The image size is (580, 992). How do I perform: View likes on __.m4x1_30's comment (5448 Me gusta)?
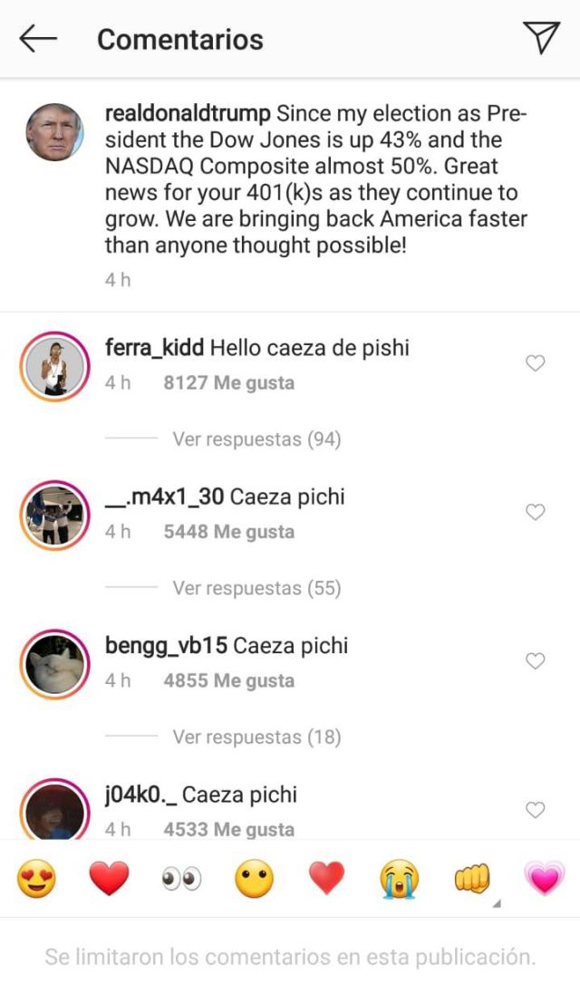[228, 532]
